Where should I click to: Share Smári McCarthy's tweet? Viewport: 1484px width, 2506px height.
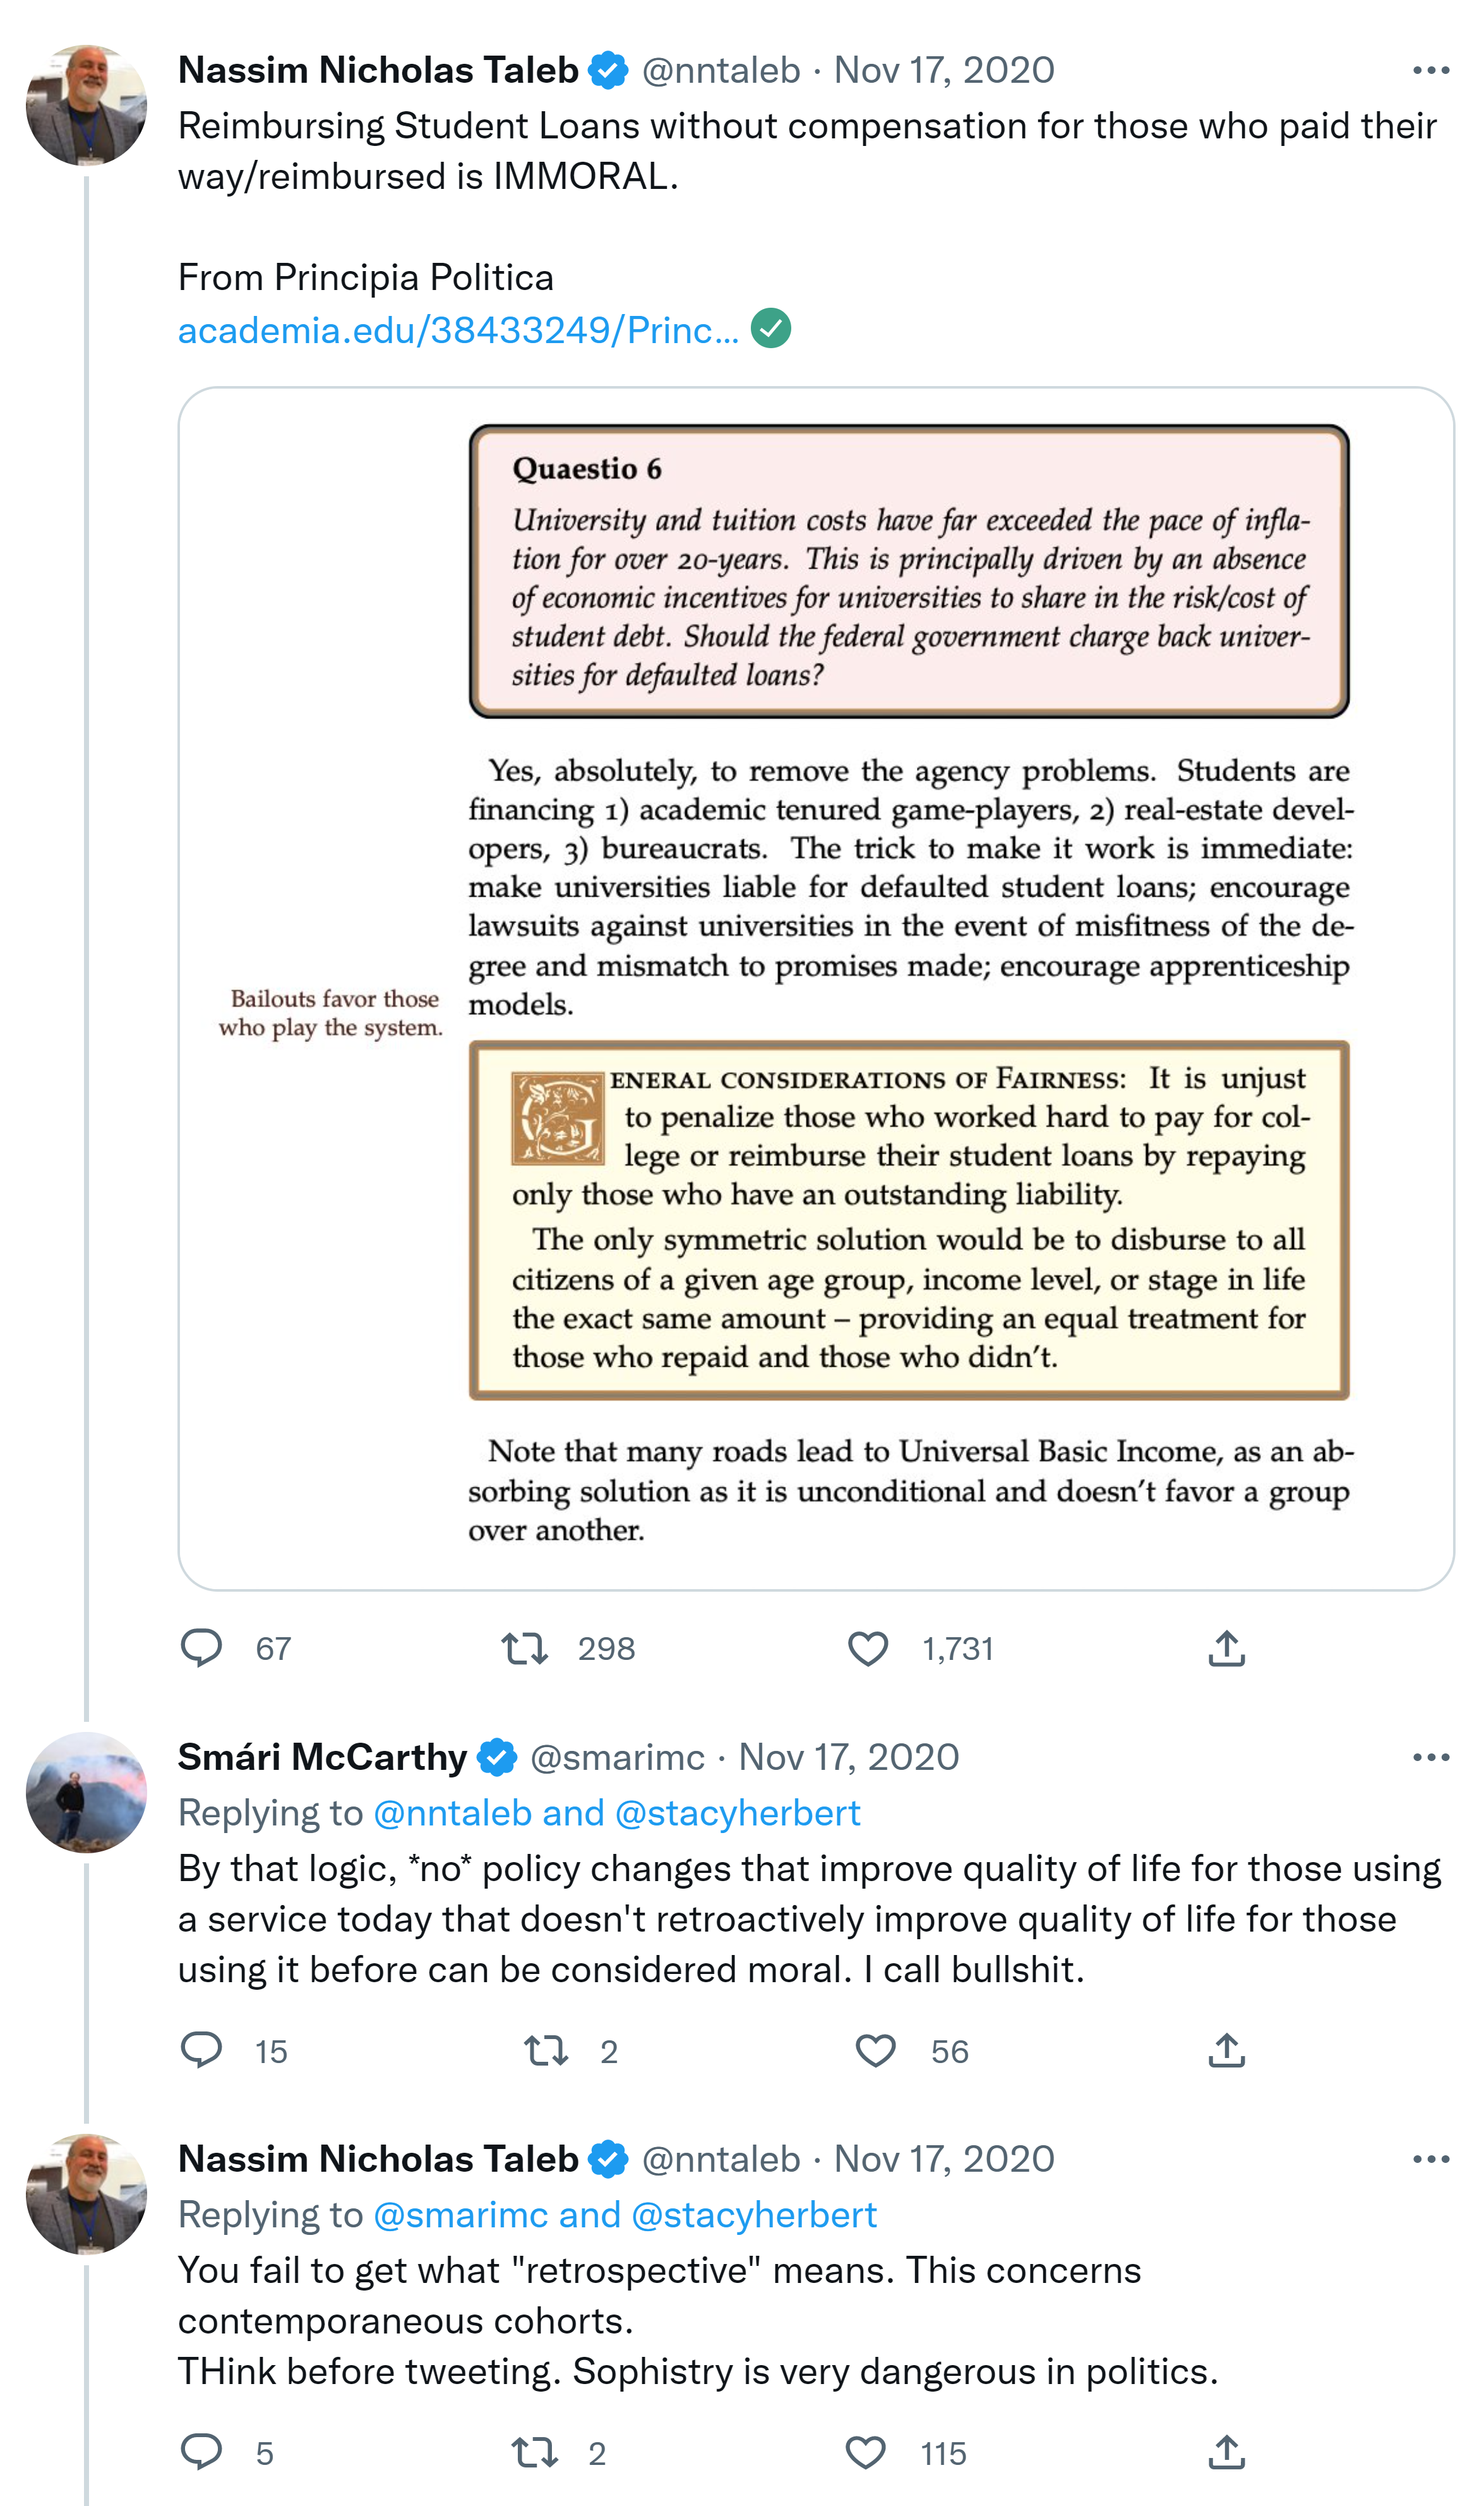click(1226, 2051)
